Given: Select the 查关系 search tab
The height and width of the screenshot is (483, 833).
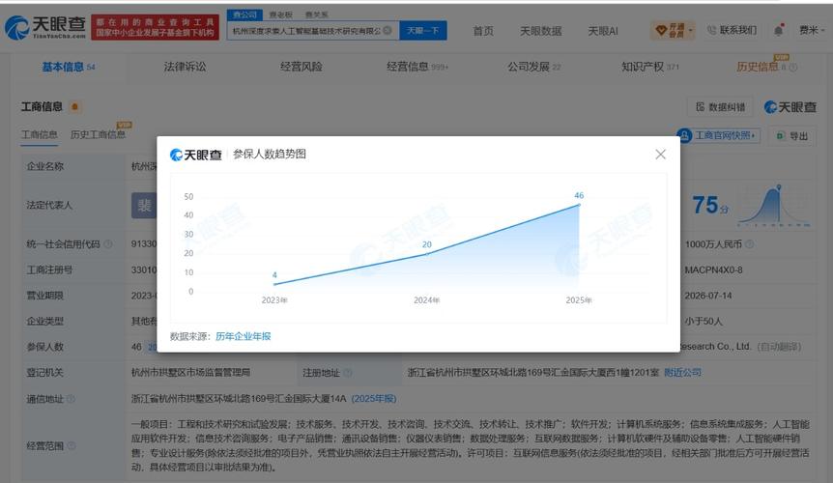Looking at the screenshot, I should 317,14.
